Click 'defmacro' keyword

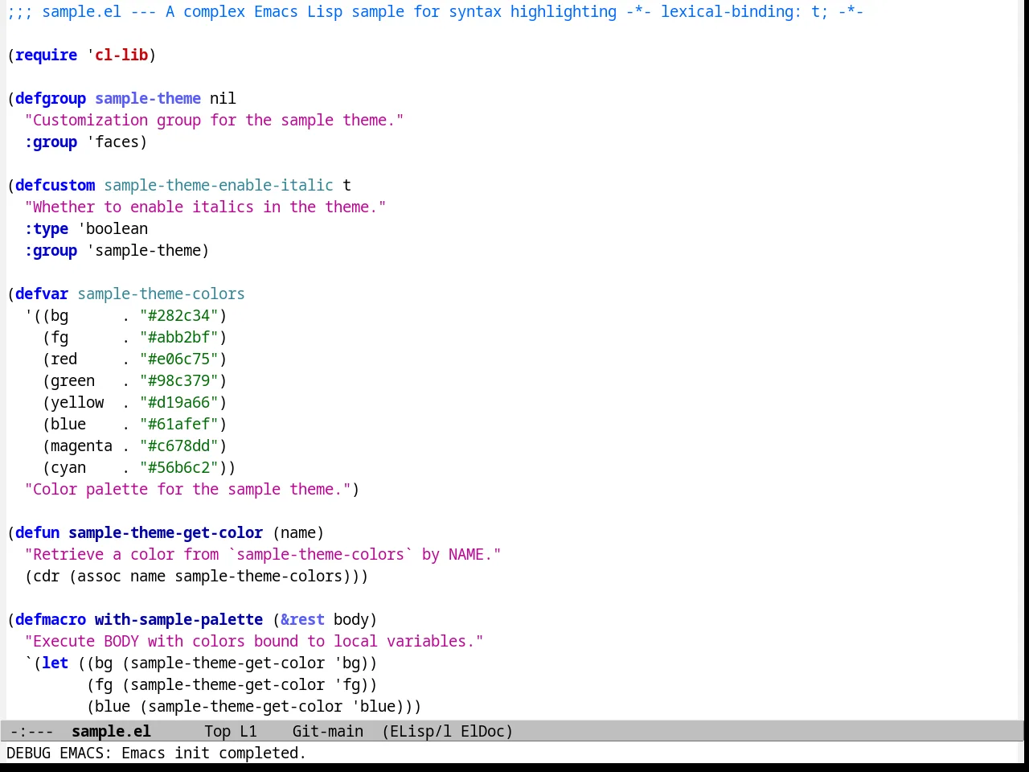click(x=51, y=619)
